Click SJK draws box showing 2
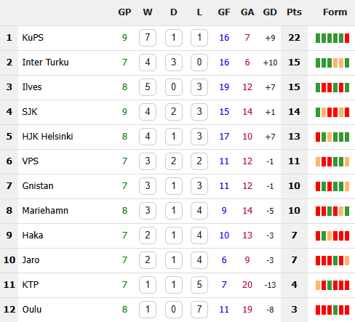355x322 pixels. 173,112
